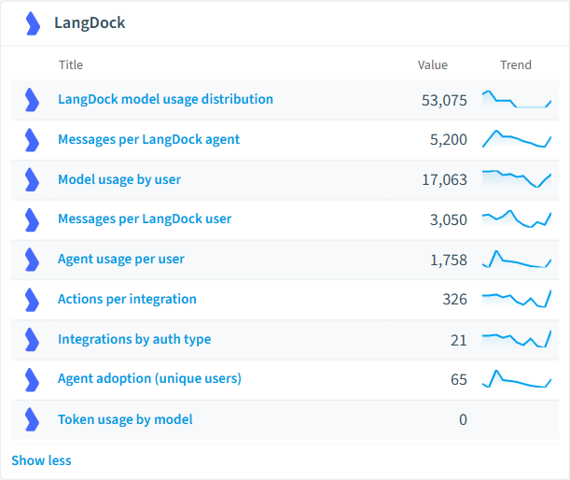
Task: Open Actions per integration
Action: (127, 299)
